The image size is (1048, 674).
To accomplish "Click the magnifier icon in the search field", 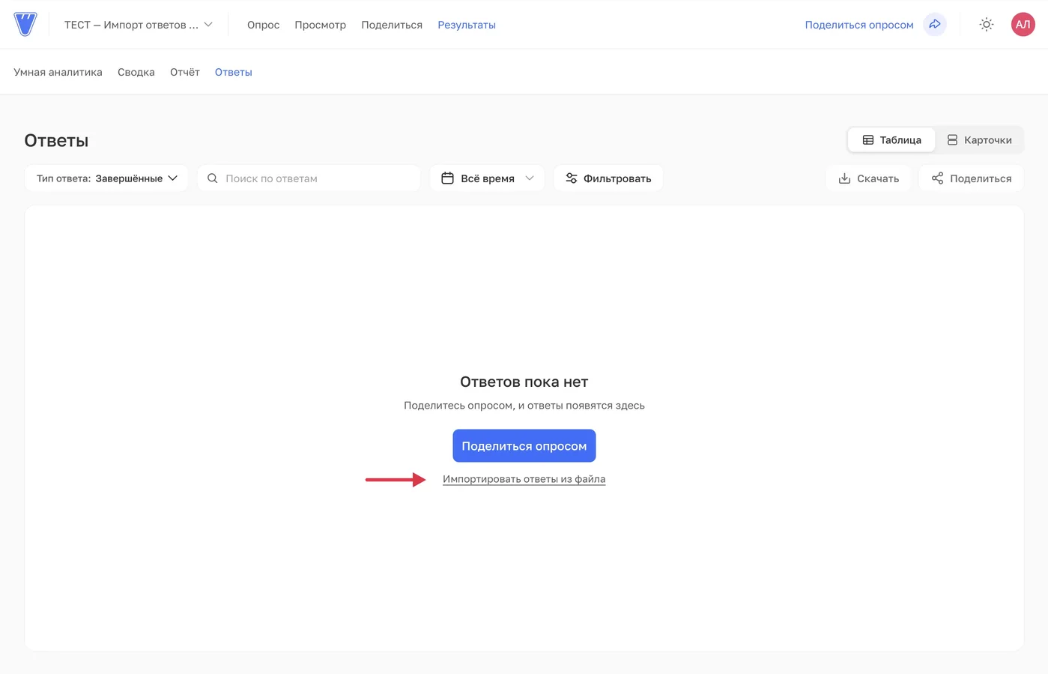I will click(213, 178).
